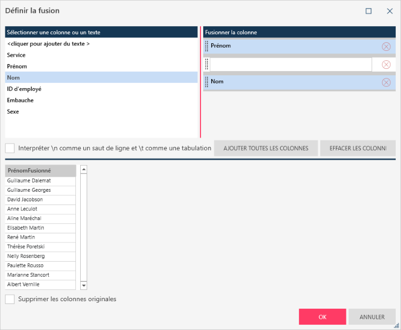The height and width of the screenshot is (330, 401).
Task: Select the Embauche column entry
Action: pyautogui.click(x=19, y=100)
